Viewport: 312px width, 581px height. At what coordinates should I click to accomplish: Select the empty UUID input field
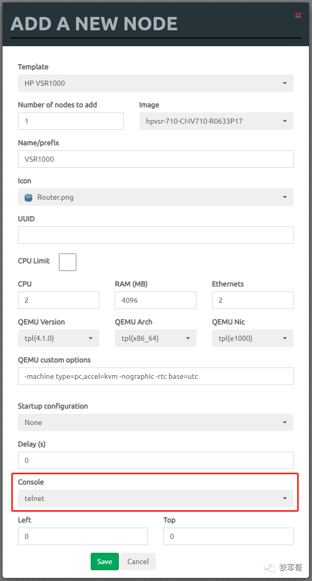point(156,235)
